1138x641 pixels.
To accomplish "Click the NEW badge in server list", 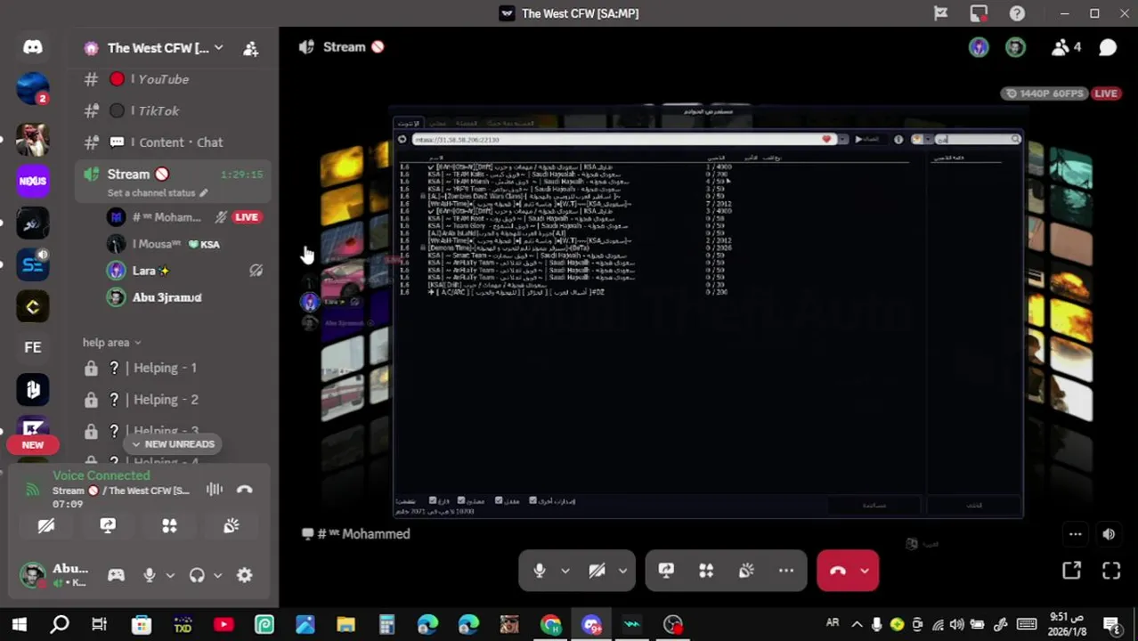I will [33, 444].
